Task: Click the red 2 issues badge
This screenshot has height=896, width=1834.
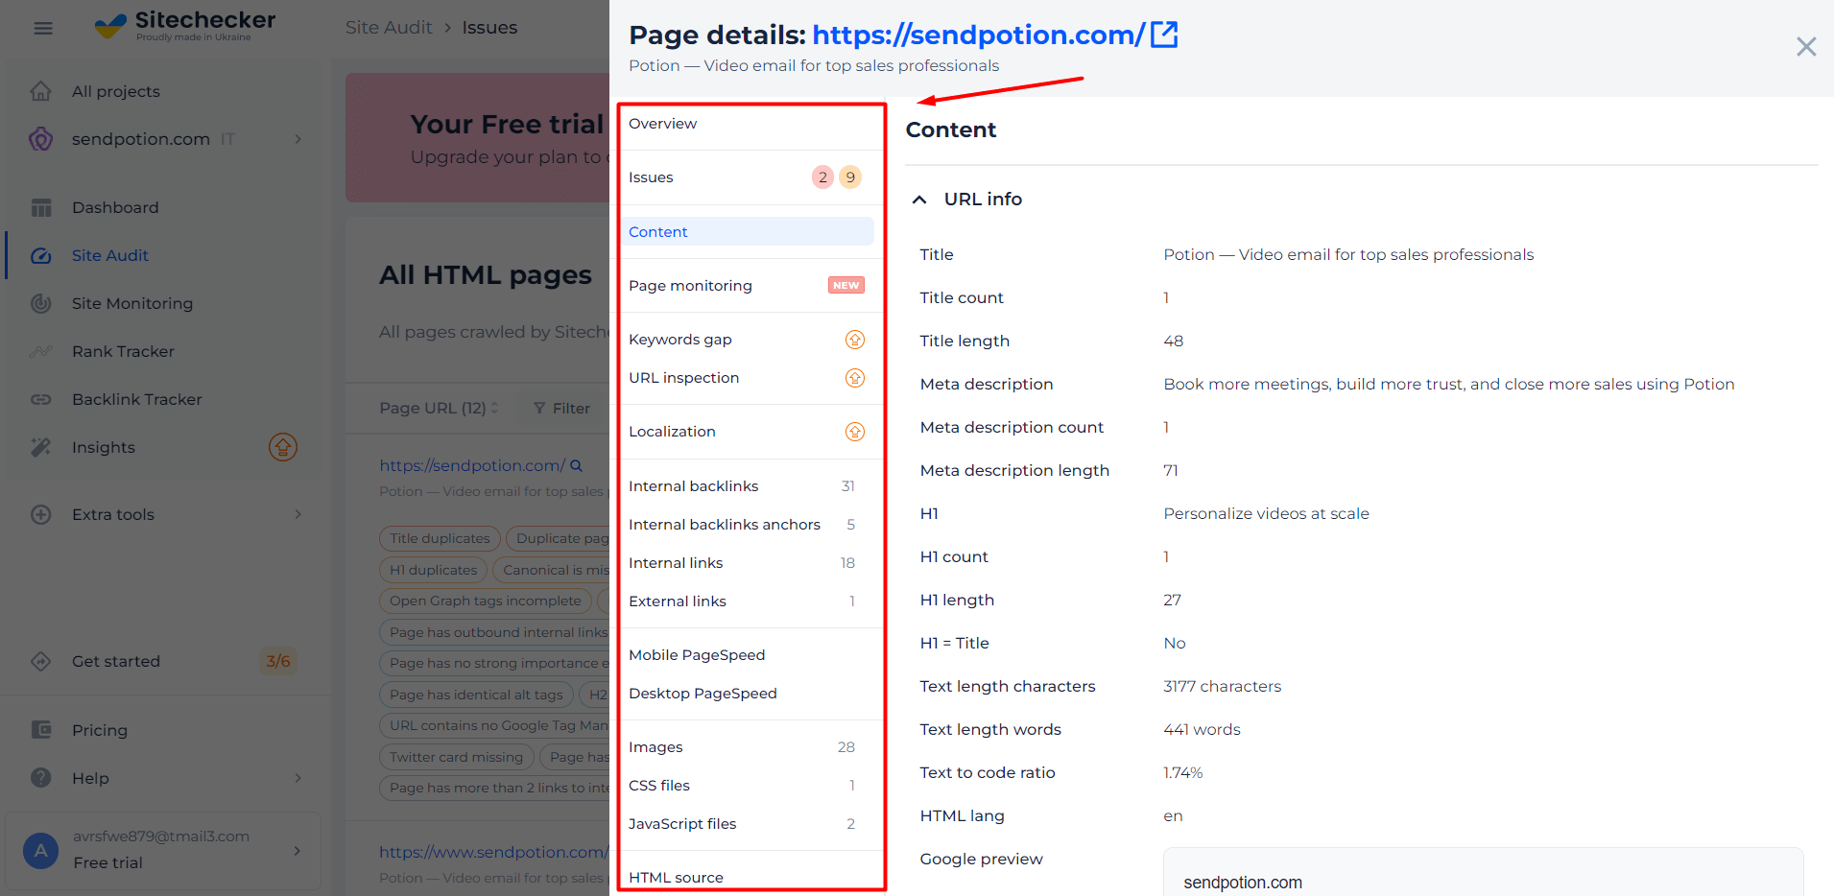Action: [x=823, y=177]
